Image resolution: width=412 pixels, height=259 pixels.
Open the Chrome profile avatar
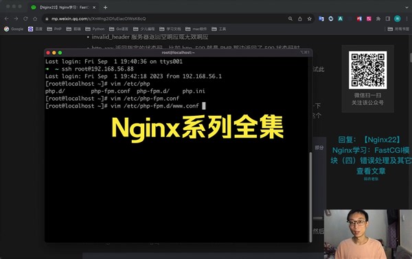(x=398, y=18)
